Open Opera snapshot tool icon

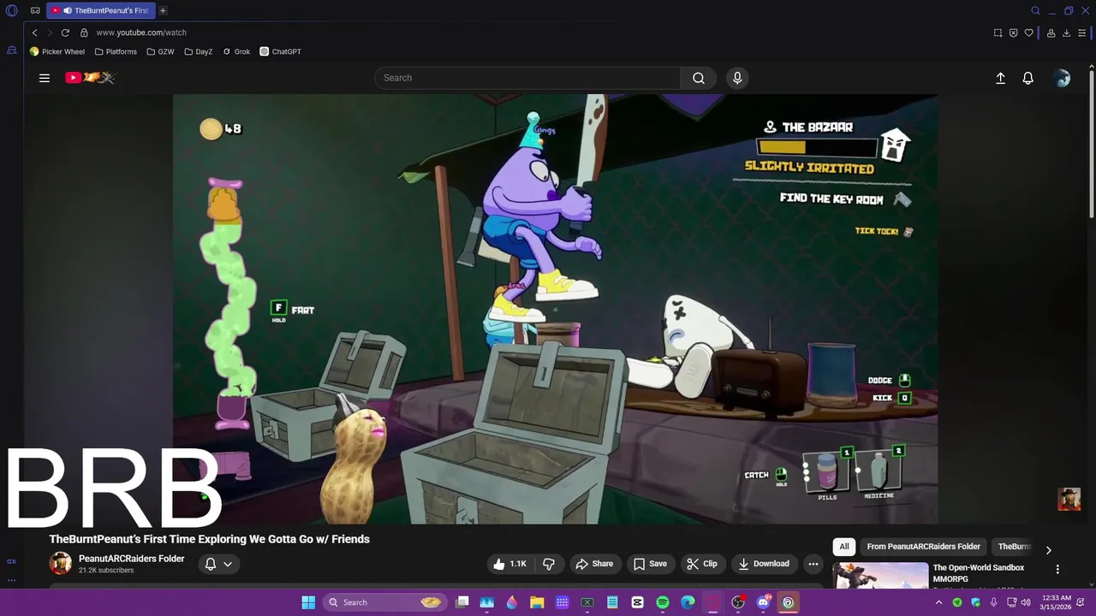pyautogui.click(x=998, y=33)
